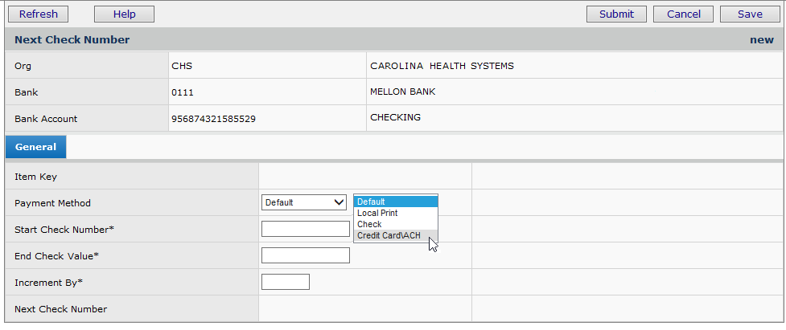Open the Help page

124,14
